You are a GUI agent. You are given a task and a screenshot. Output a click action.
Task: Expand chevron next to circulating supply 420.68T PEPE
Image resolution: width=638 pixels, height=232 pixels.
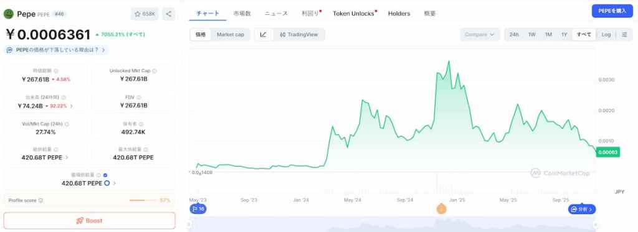[x=115, y=183]
